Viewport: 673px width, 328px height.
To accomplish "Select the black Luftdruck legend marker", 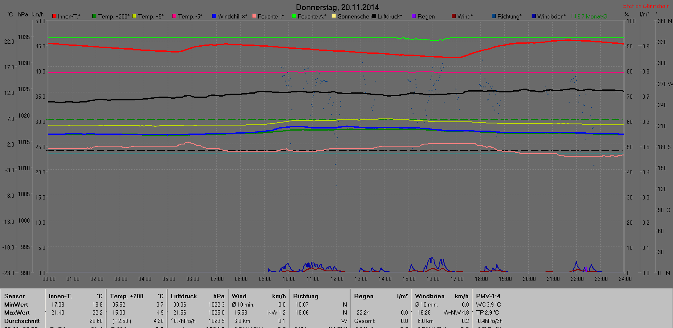I will click(374, 16).
